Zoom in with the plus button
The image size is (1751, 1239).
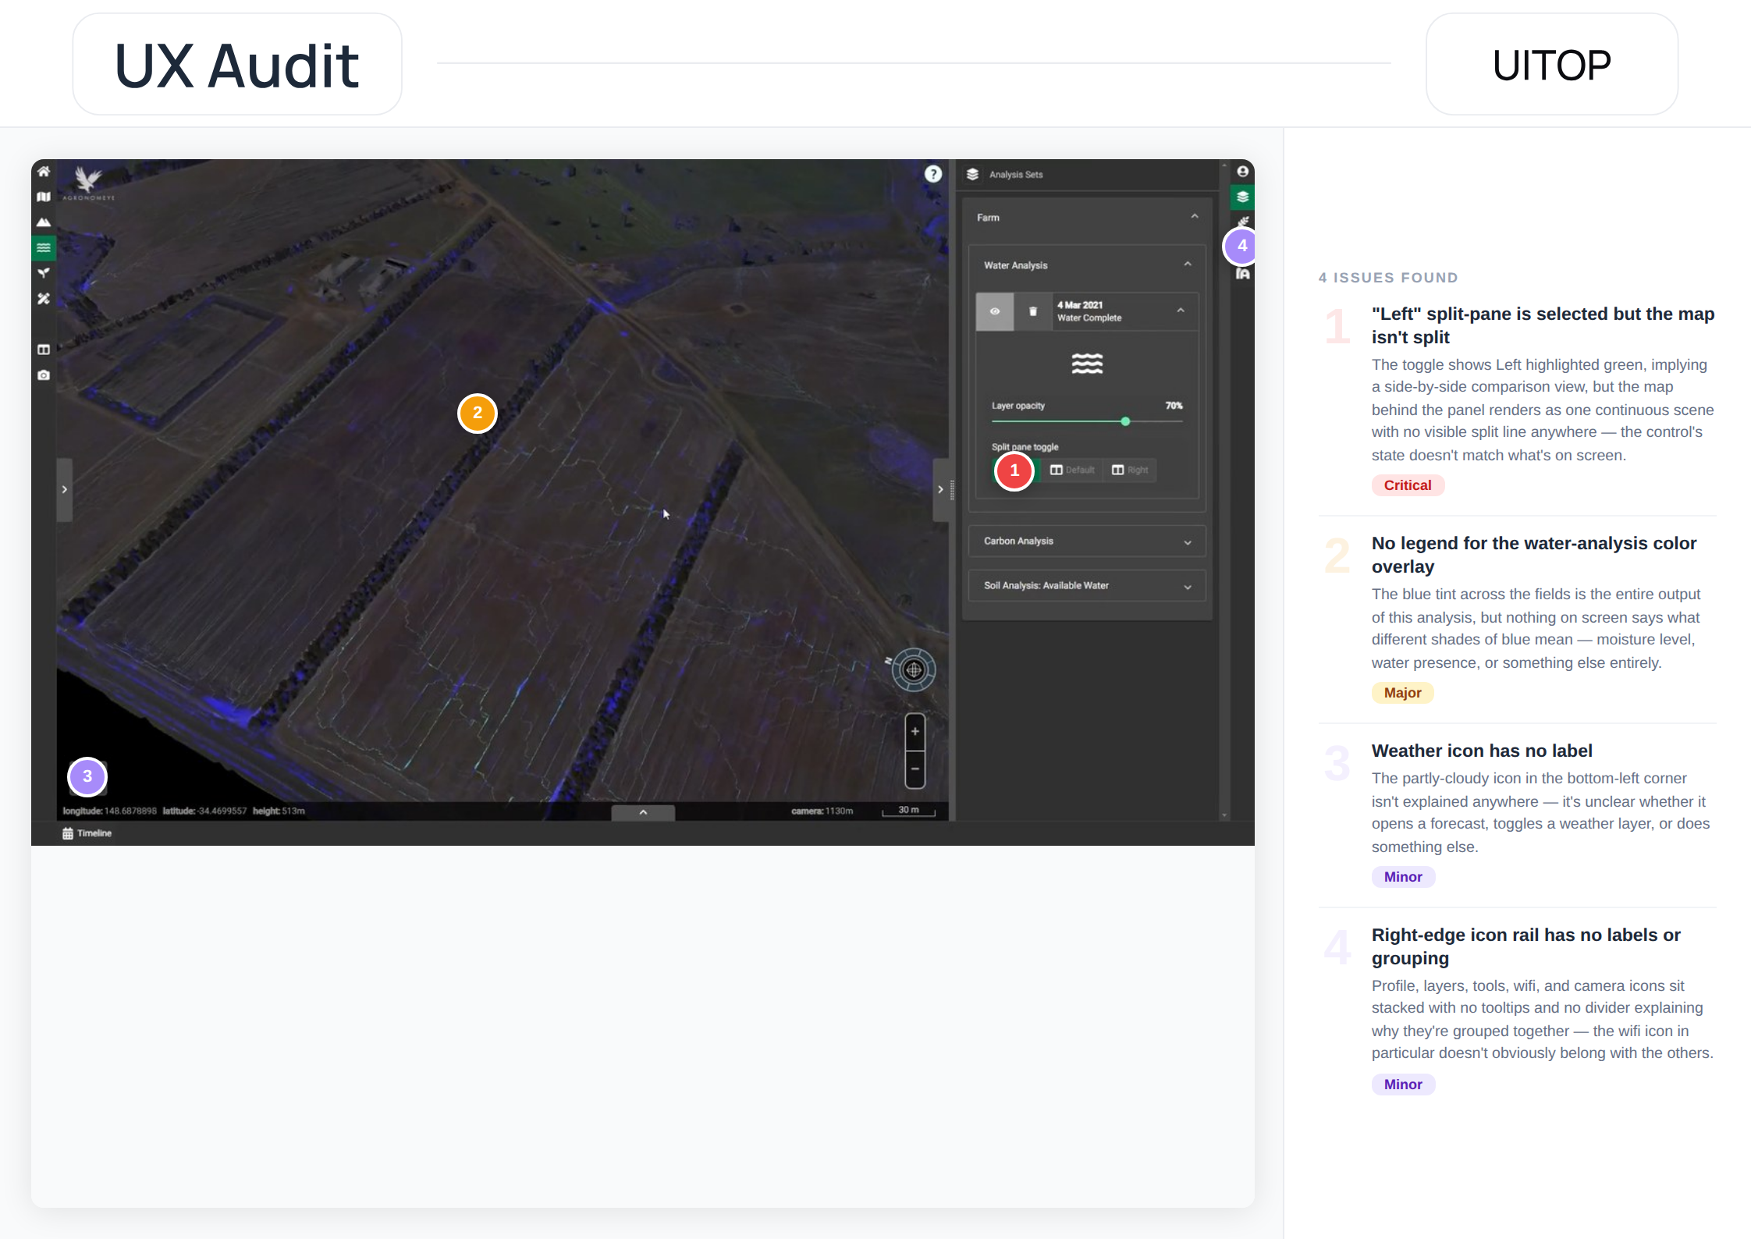[x=915, y=732]
